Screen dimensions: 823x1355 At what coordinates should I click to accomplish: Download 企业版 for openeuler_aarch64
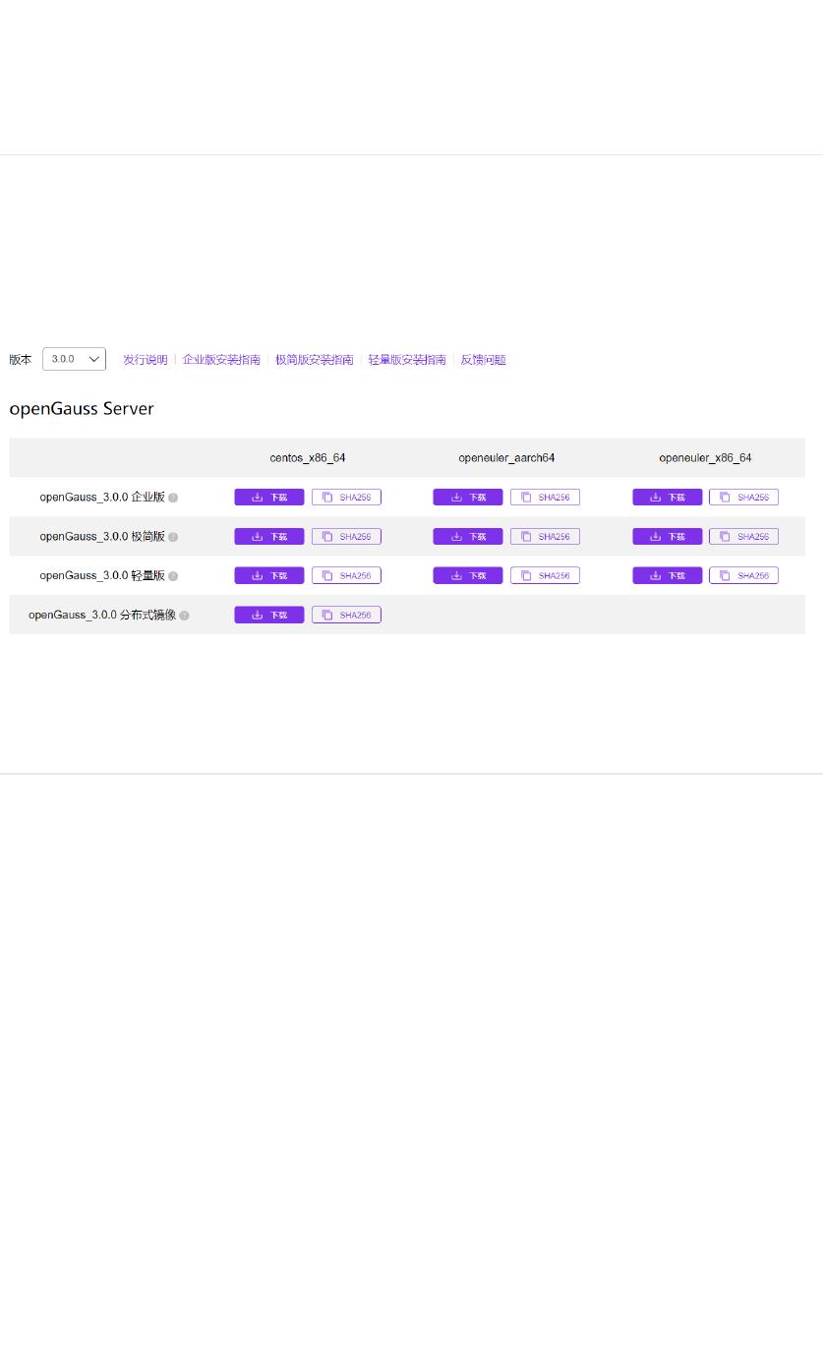(468, 498)
